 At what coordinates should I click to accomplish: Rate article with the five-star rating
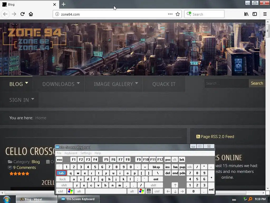(x=19, y=174)
